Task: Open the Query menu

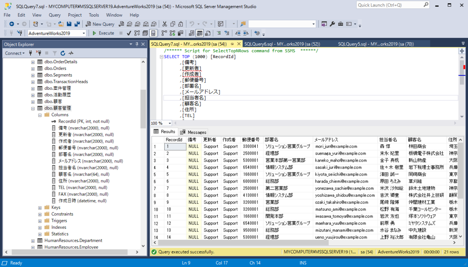Action: coord(55,15)
